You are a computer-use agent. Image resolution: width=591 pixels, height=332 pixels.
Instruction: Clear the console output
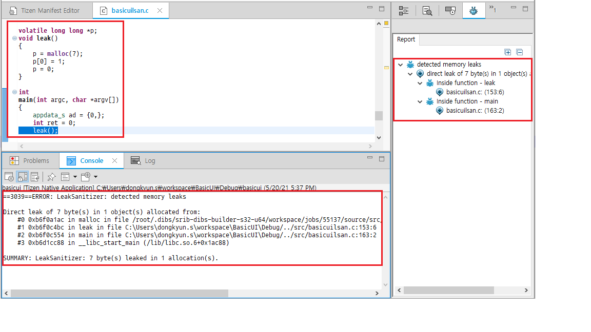[x=9, y=177]
